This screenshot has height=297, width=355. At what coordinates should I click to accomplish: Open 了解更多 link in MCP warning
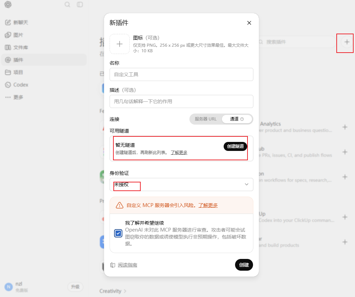pos(208,205)
